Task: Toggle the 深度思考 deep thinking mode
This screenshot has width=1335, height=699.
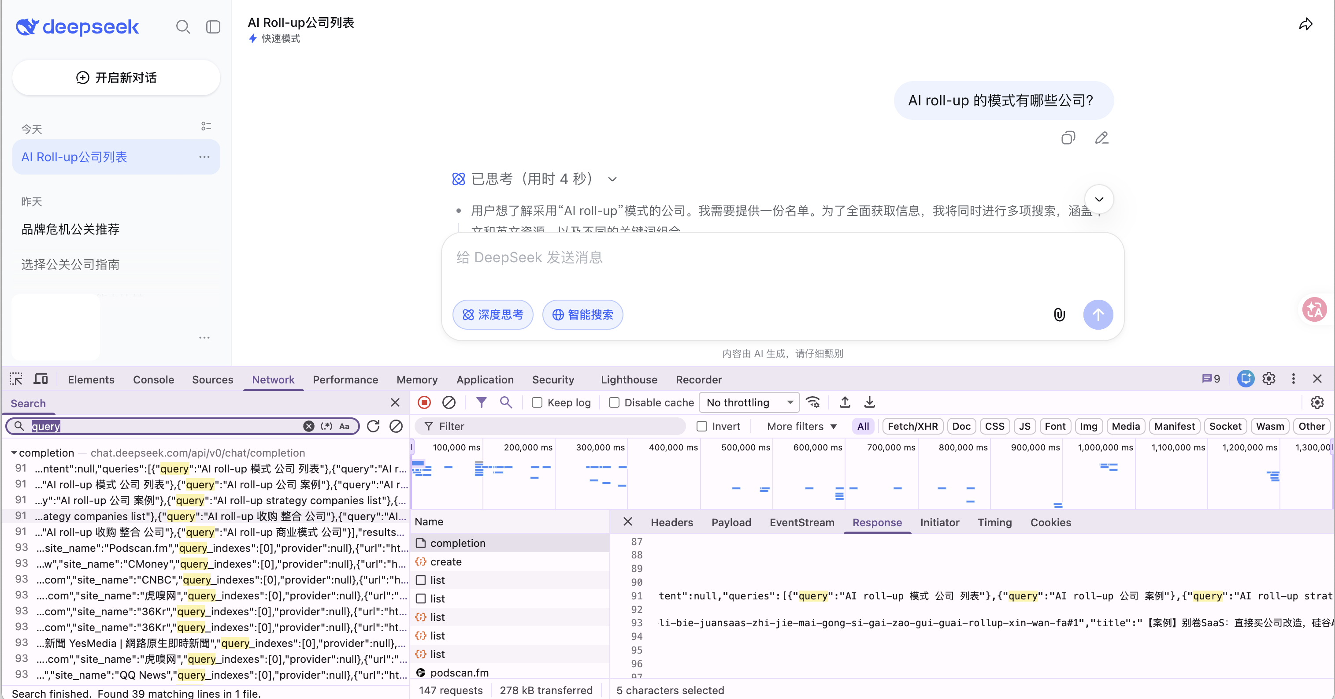Action: click(493, 315)
